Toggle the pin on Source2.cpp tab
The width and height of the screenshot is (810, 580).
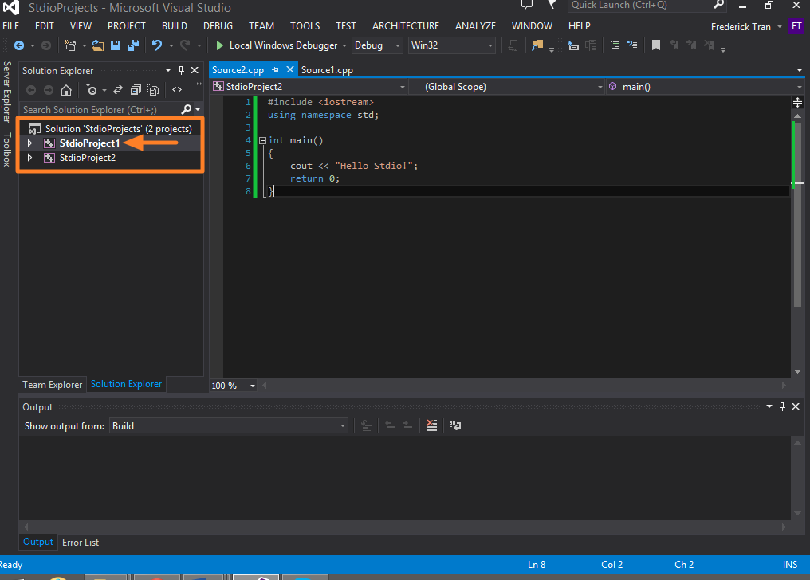[x=275, y=69]
